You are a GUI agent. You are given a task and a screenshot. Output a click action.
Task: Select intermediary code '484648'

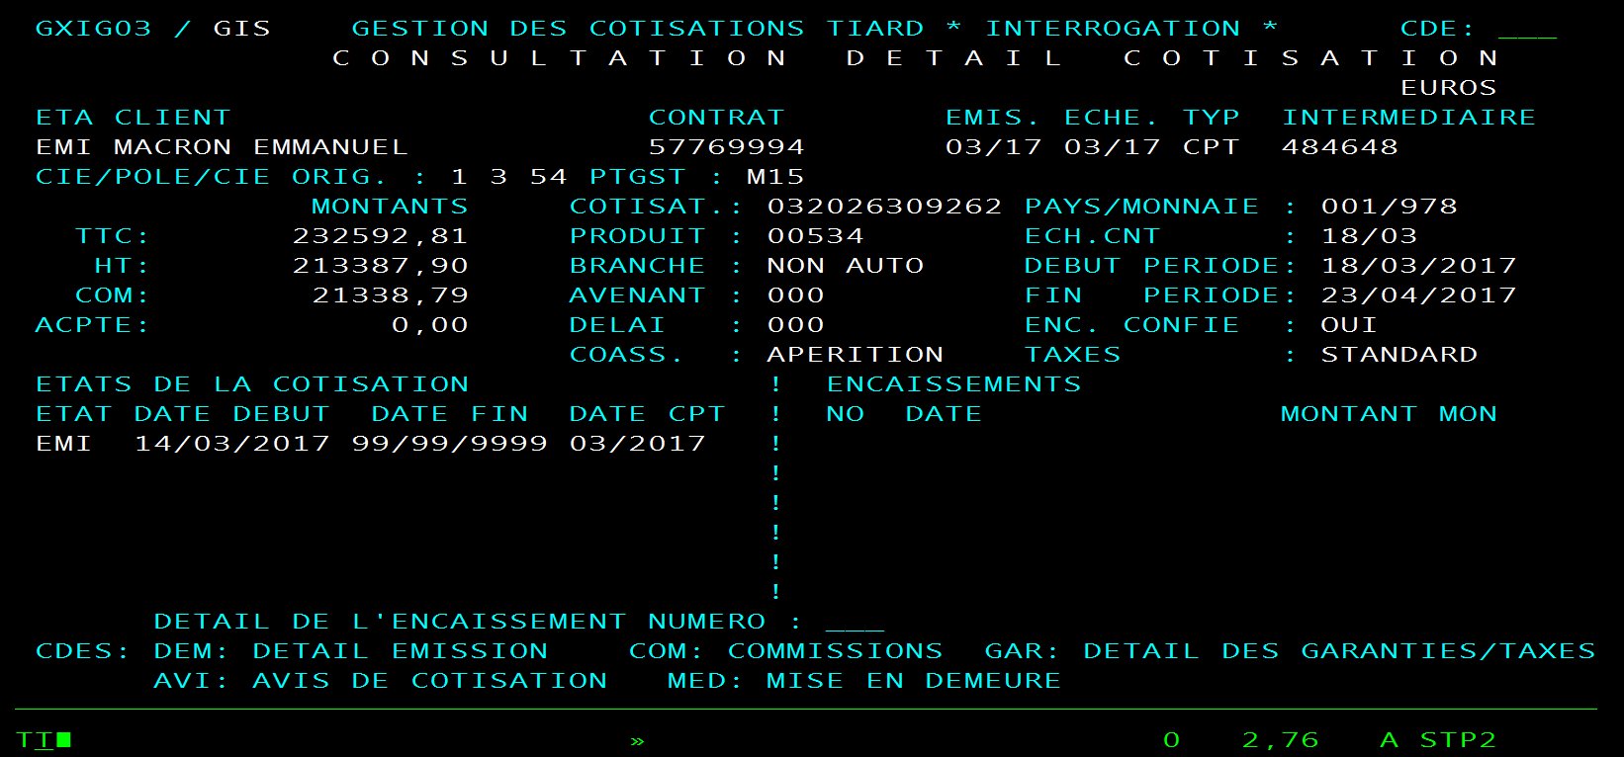point(1340,147)
